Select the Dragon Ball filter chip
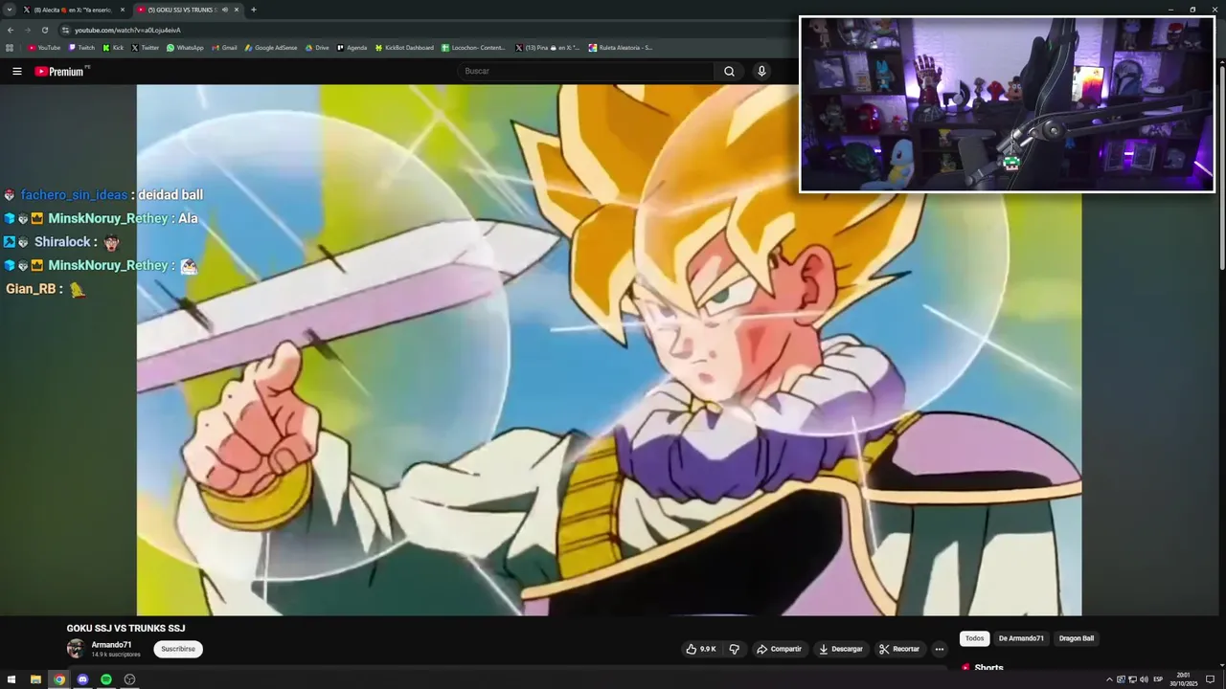 [x=1077, y=638]
